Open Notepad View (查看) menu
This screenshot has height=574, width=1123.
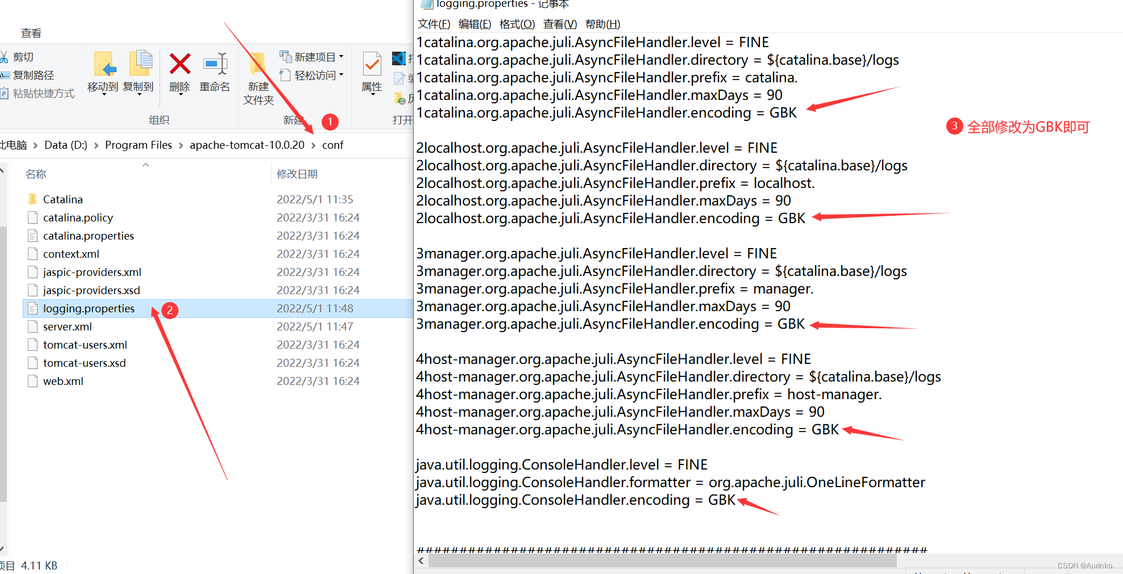point(560,24)
